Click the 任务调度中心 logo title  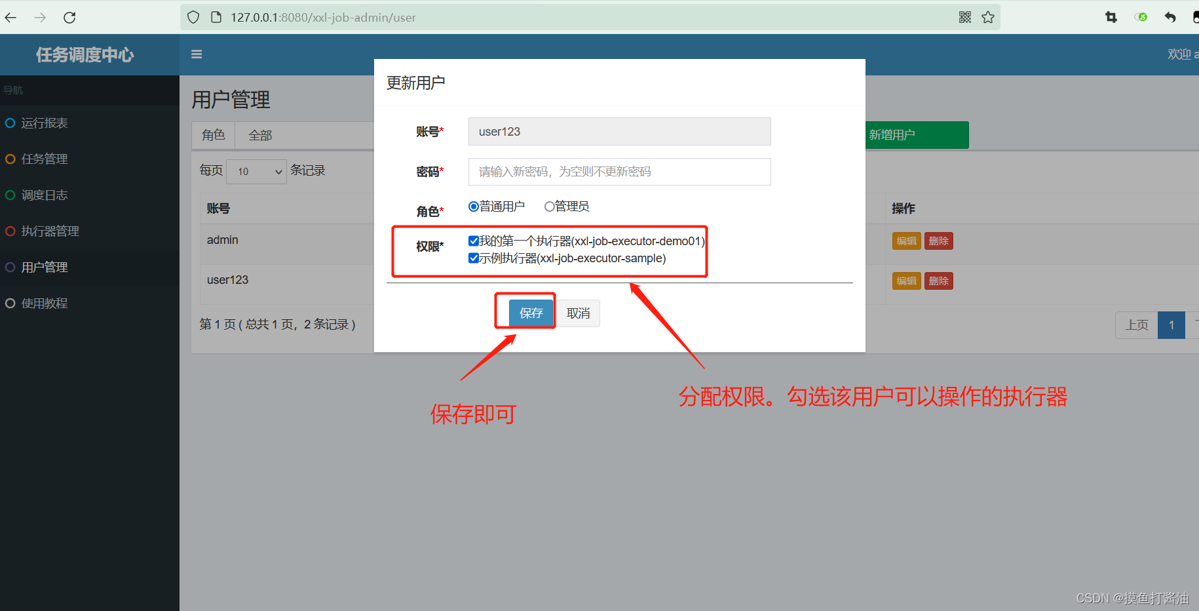(x=85, y=54)
